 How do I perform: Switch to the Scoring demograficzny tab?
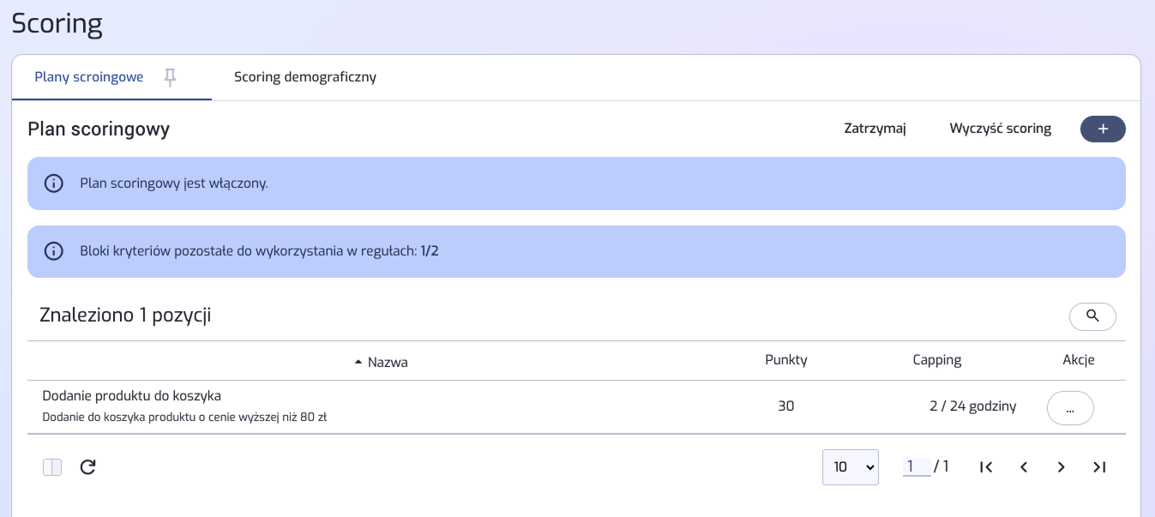(x=305, y=77)
